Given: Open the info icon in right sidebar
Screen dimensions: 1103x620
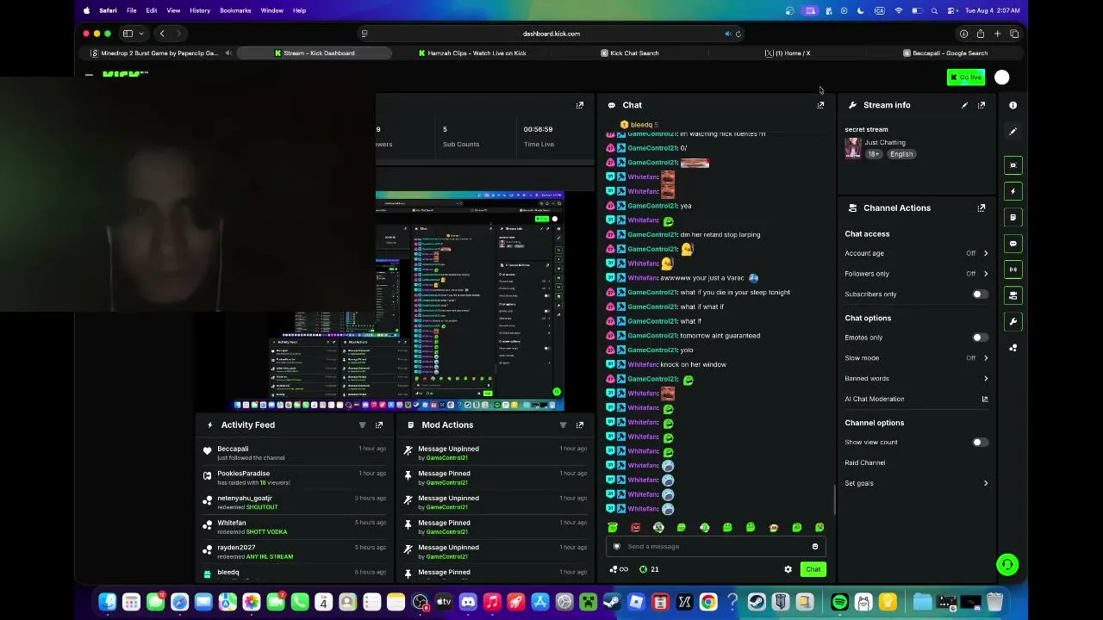Looking at the screenshot, I should pos(1013,105).
